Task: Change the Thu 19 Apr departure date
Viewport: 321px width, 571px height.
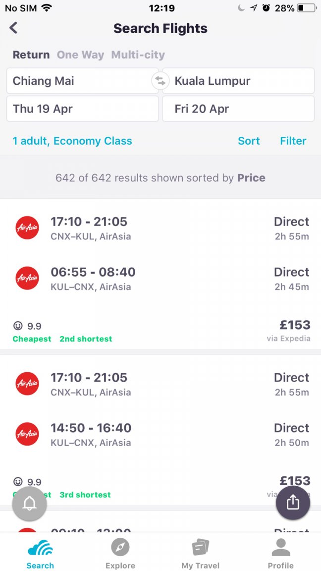Action: (x=83, y=109)
